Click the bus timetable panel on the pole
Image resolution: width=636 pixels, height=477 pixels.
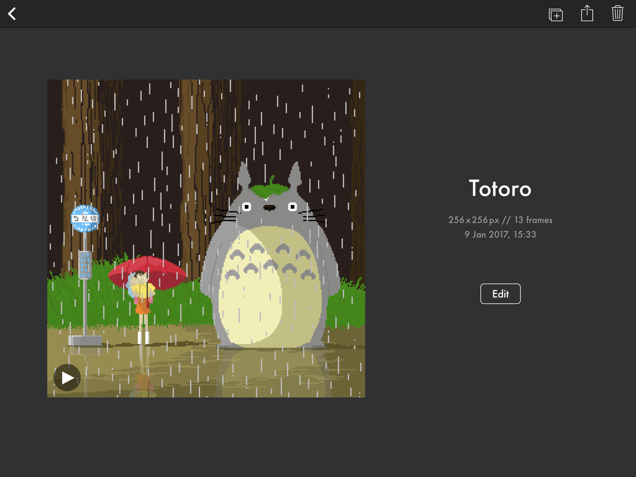click(x=85, y=265)
